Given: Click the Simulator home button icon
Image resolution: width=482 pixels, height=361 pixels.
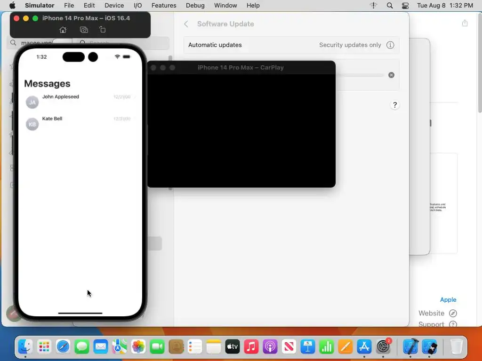Looking at the screenshot, I should coord(63,30).
